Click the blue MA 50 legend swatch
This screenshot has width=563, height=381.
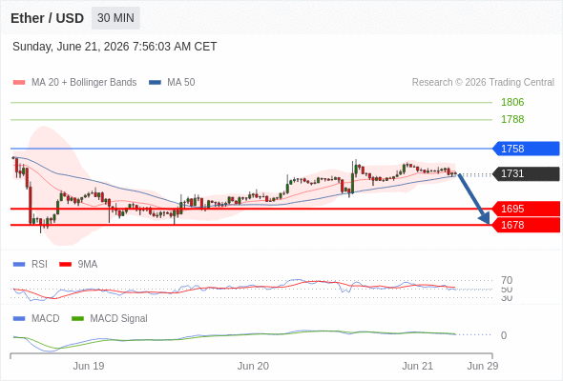point(155,83)
